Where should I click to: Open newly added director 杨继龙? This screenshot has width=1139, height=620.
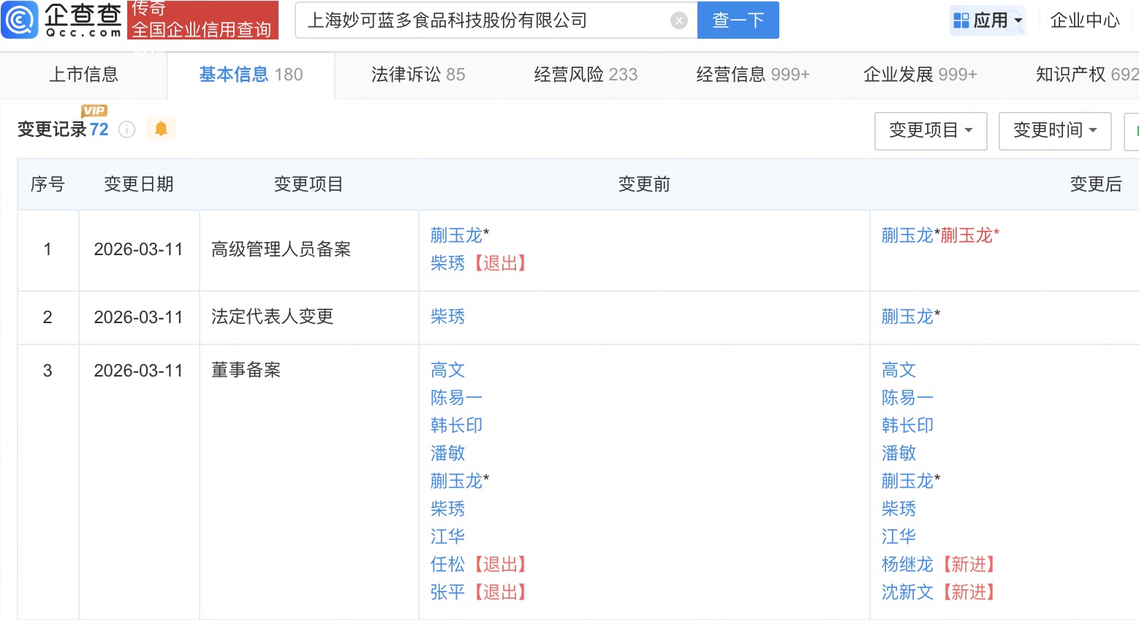(907, 564)
